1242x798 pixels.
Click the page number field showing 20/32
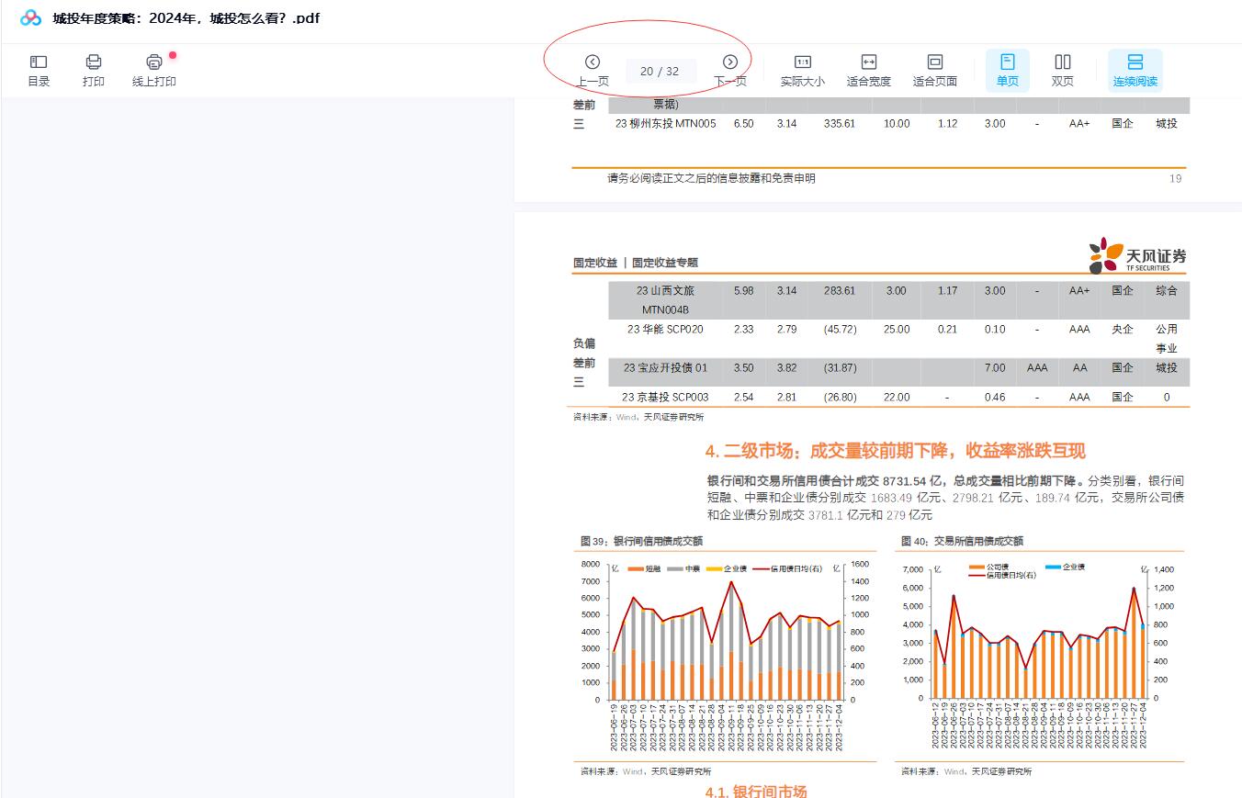(661, 71)
